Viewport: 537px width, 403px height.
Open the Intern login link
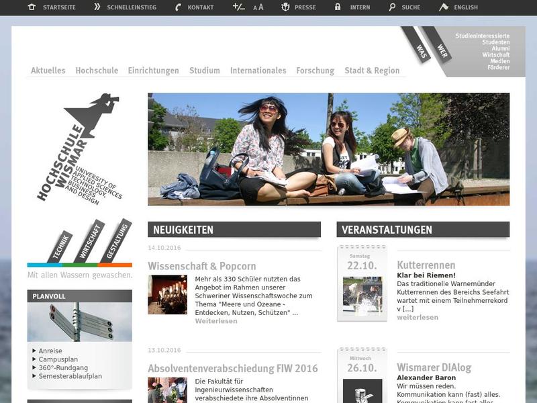[x=360, y=7]
